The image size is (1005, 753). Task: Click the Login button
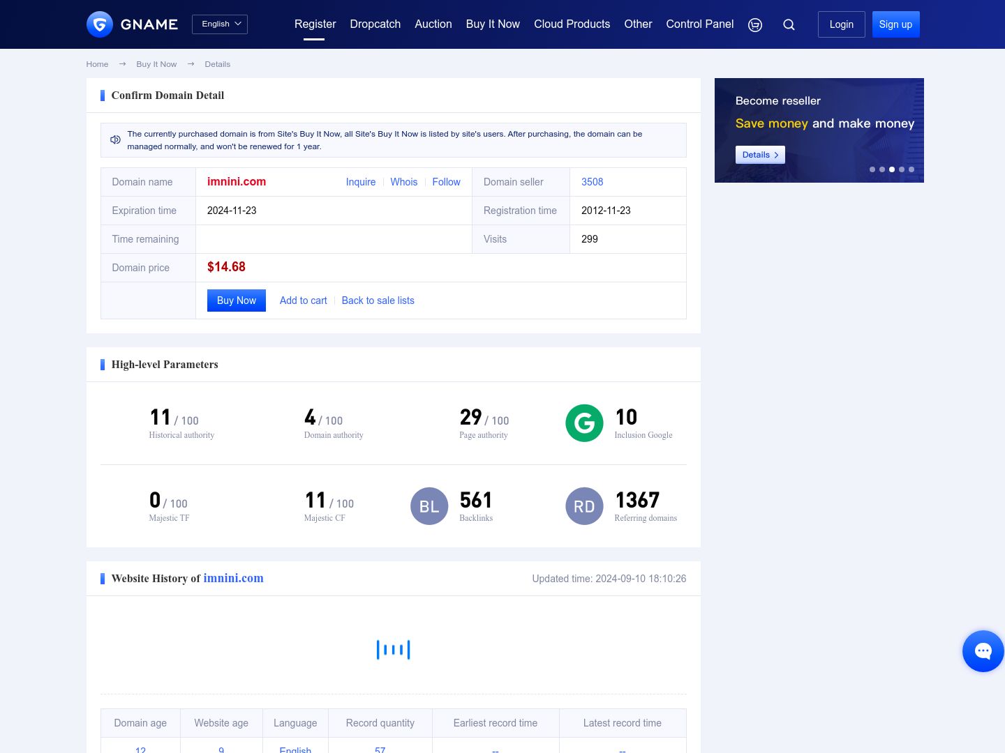842,24
